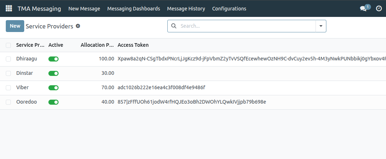This screenshot has width=386, height=159.
Task: Open the apps grid menu icon
Action: 9,9
